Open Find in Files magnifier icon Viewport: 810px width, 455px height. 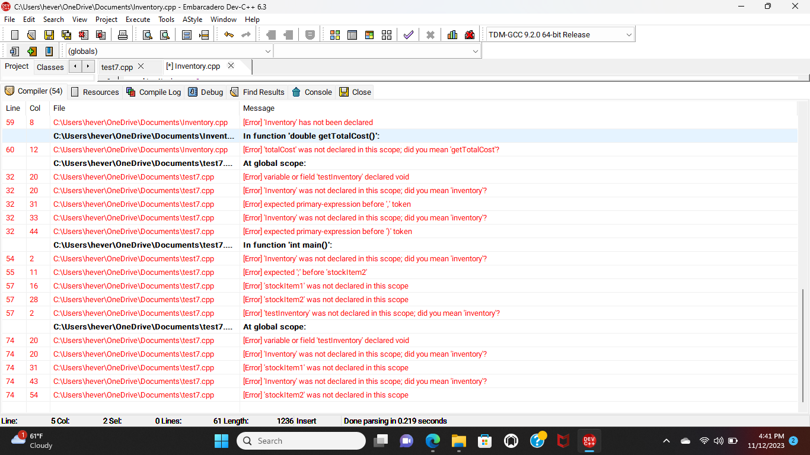(x=164, y=34)
